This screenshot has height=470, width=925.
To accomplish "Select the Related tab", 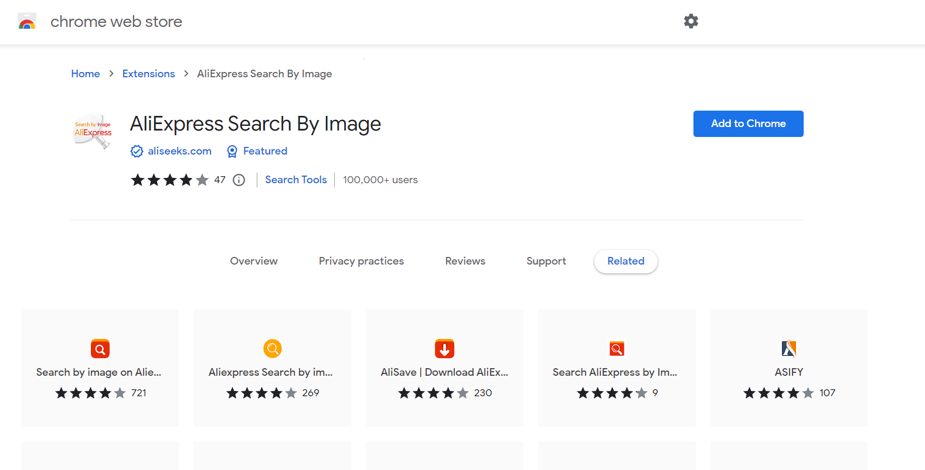I will click(625, 261).
